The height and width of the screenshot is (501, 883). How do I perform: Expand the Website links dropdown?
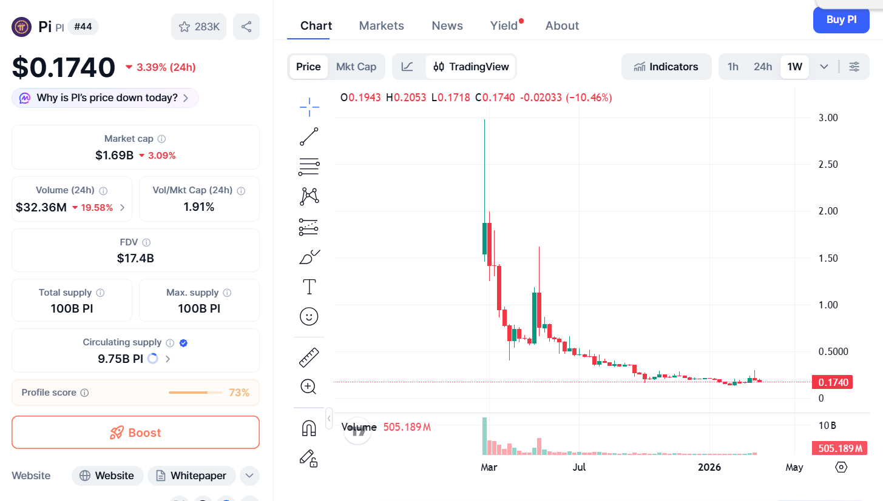[x=249, y=476]
